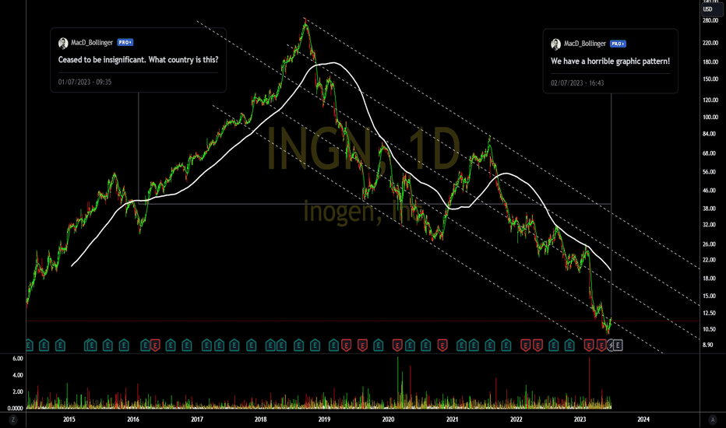The width and height of the screenshot is (726, 428).
Task: Click the timestamp 02/07/2023 · 16:43
Action: [577, 83]
